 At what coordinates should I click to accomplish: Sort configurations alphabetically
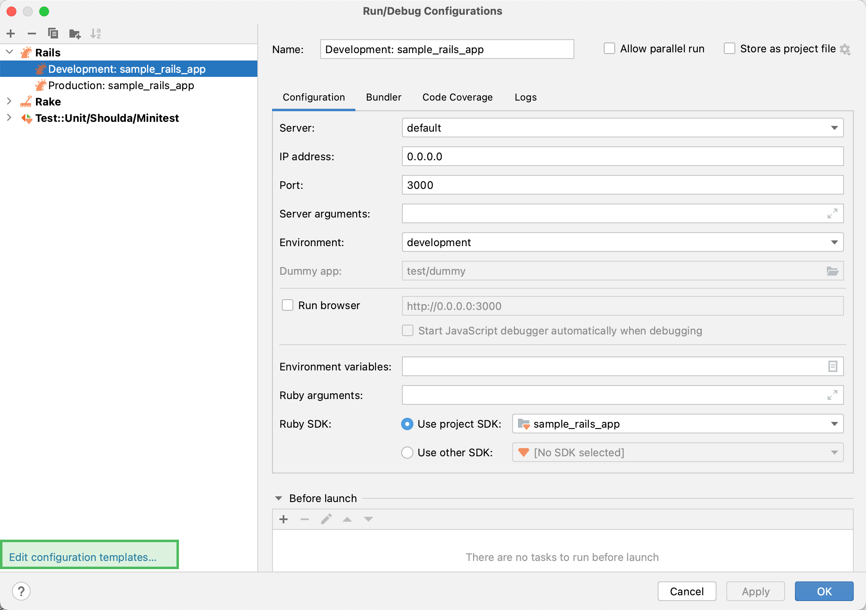[x=96, y=34]
